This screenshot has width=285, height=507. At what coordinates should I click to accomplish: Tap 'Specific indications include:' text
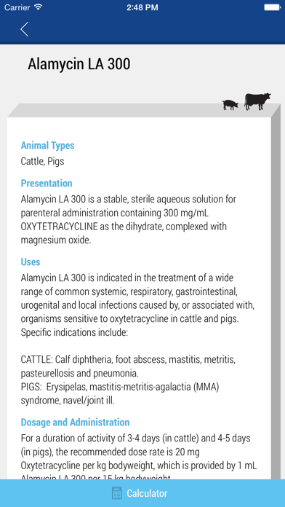(x=75, y=333)
